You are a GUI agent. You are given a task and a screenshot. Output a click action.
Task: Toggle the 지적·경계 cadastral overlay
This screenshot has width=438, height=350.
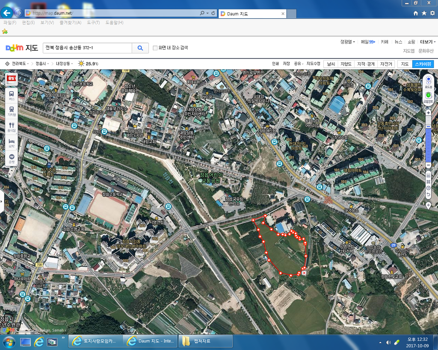coord(366,64)
